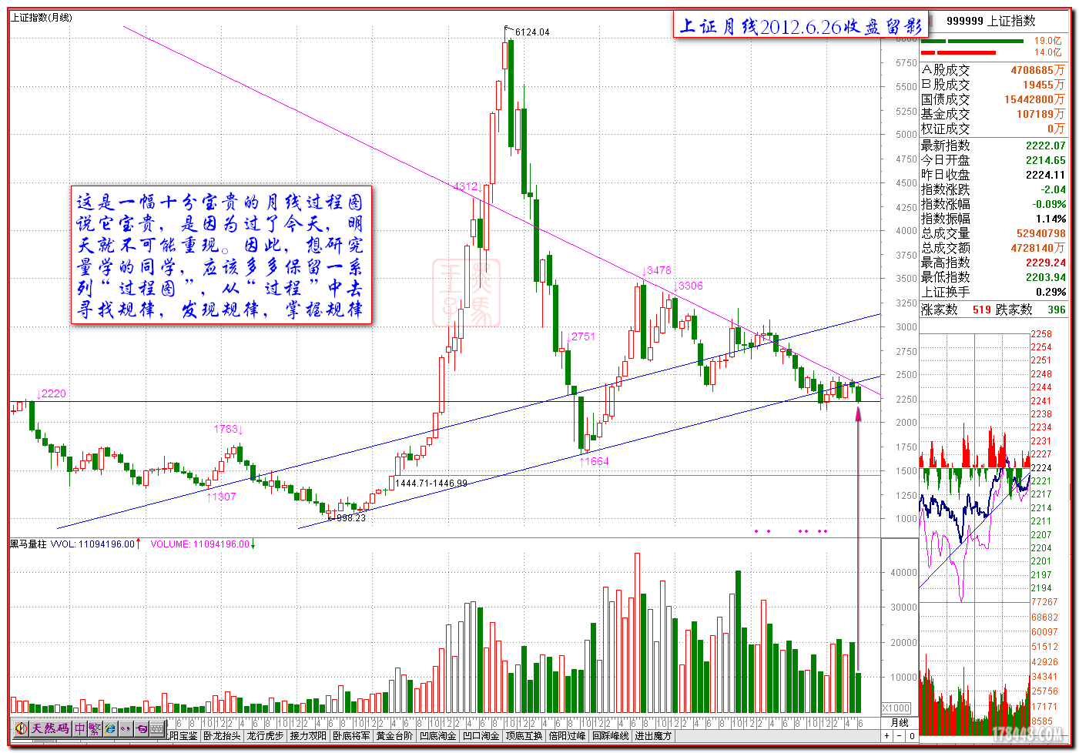Click the 指数涨跌 value -2.04
1079x753 pixels.
1054,189
